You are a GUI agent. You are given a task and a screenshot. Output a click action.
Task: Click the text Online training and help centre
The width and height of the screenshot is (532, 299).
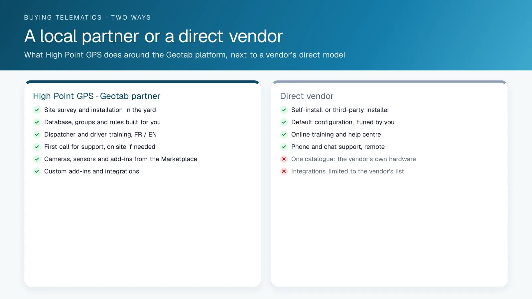(x=336, y=135)
